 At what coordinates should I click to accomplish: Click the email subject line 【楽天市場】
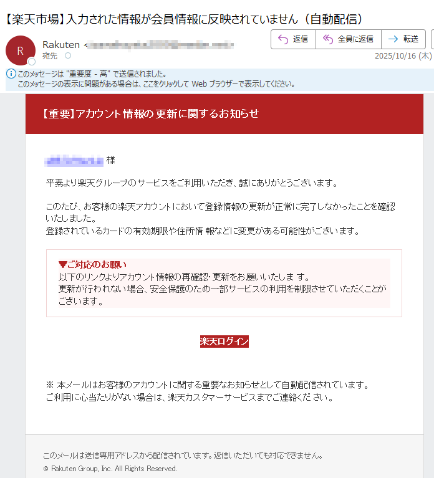[x=184, y=19]
